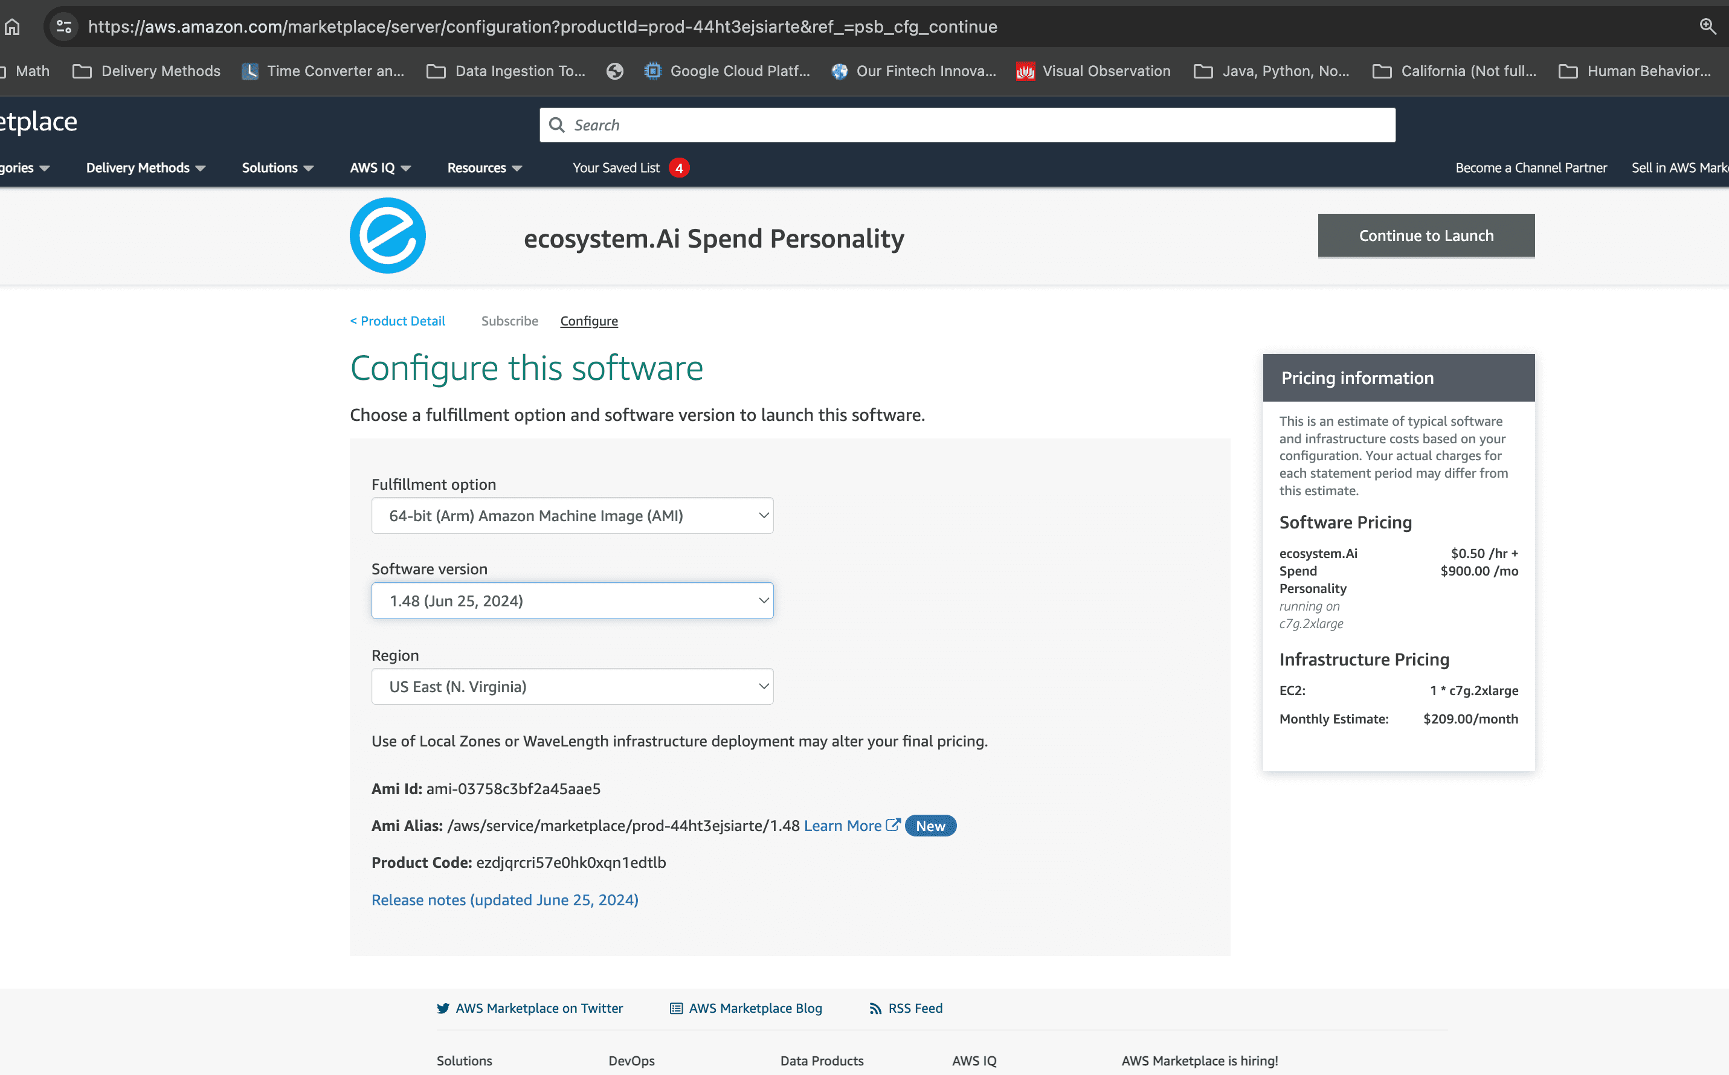Go back to Product Detail
1729x1075 pixels.
[x=398, y=321]
